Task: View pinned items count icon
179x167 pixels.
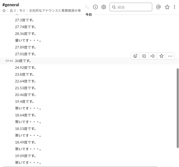Action: [22, 11]
